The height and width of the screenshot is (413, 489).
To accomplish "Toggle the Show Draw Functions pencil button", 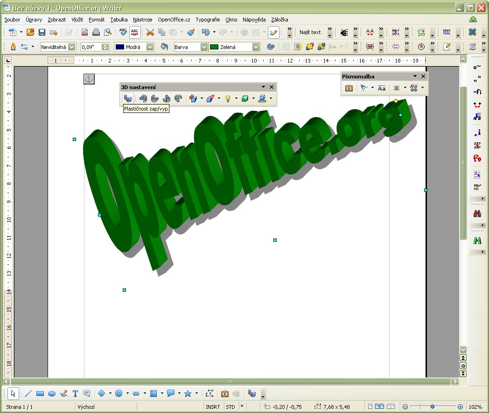I will [x=273, y=32].
